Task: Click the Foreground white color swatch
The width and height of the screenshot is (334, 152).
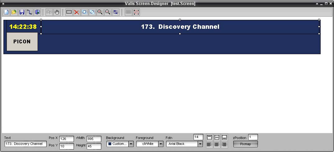Action: [x=140, y=144]
